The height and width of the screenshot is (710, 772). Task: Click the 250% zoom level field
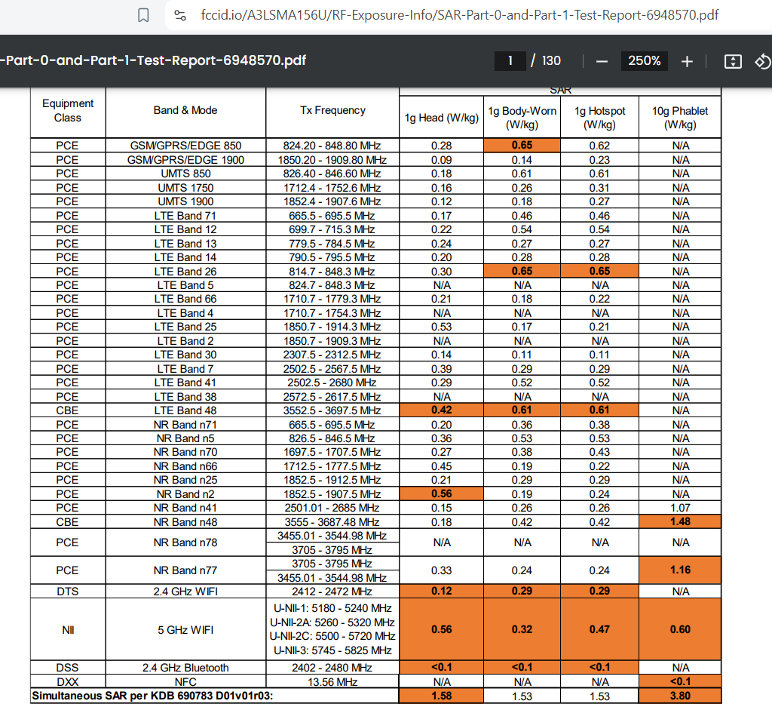tap(644, 61)
